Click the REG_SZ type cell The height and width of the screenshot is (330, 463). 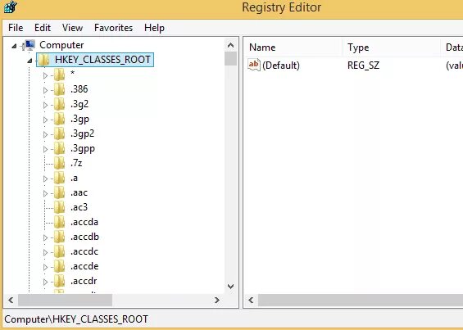tap(363, 66)
